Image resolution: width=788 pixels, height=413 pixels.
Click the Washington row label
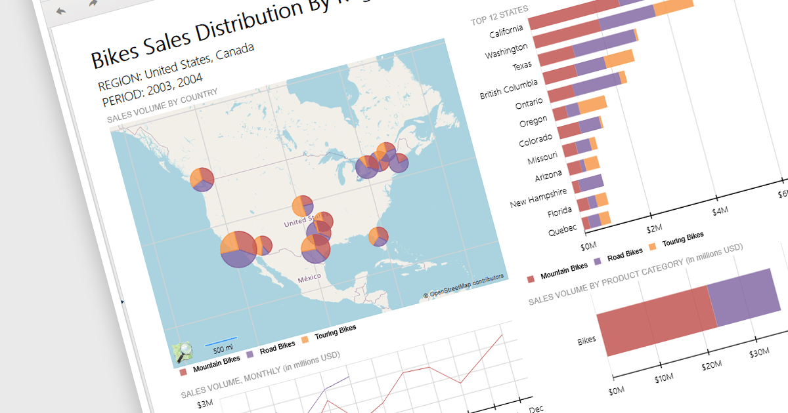[506, 51]
